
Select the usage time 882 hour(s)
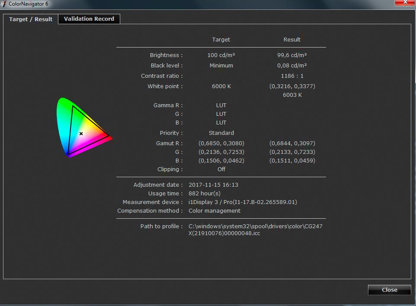[205, 194]
